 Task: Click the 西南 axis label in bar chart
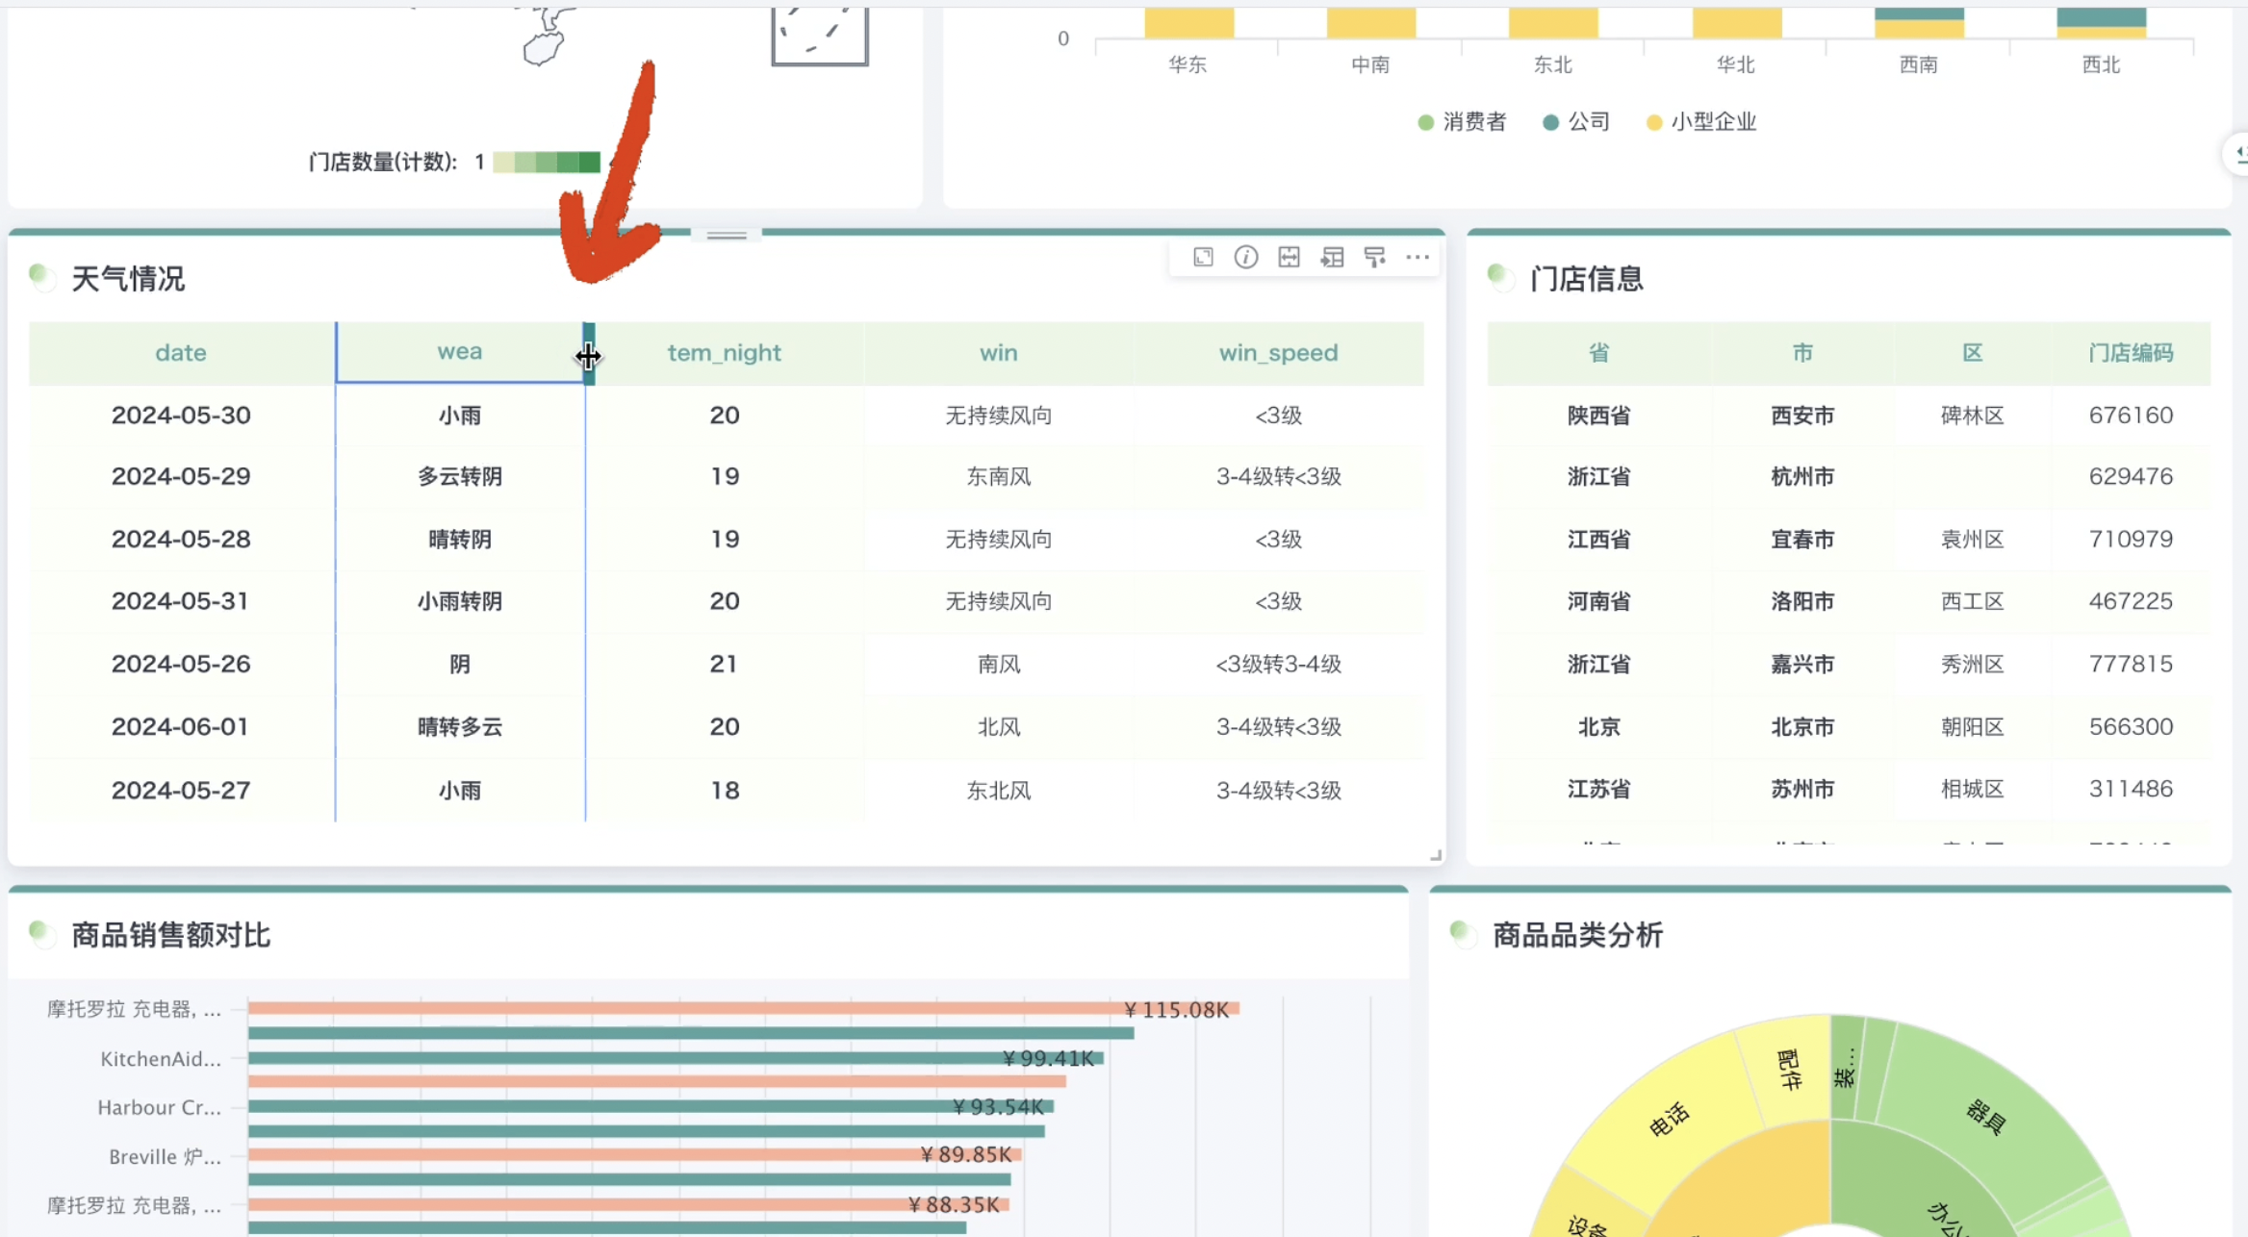click(1918, 64)
